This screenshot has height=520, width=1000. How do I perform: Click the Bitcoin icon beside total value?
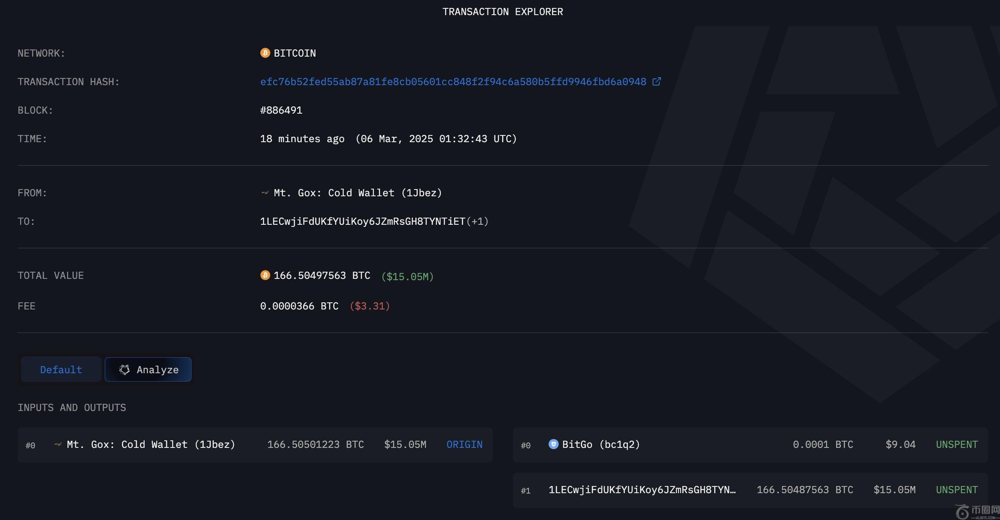click(265, 275)
